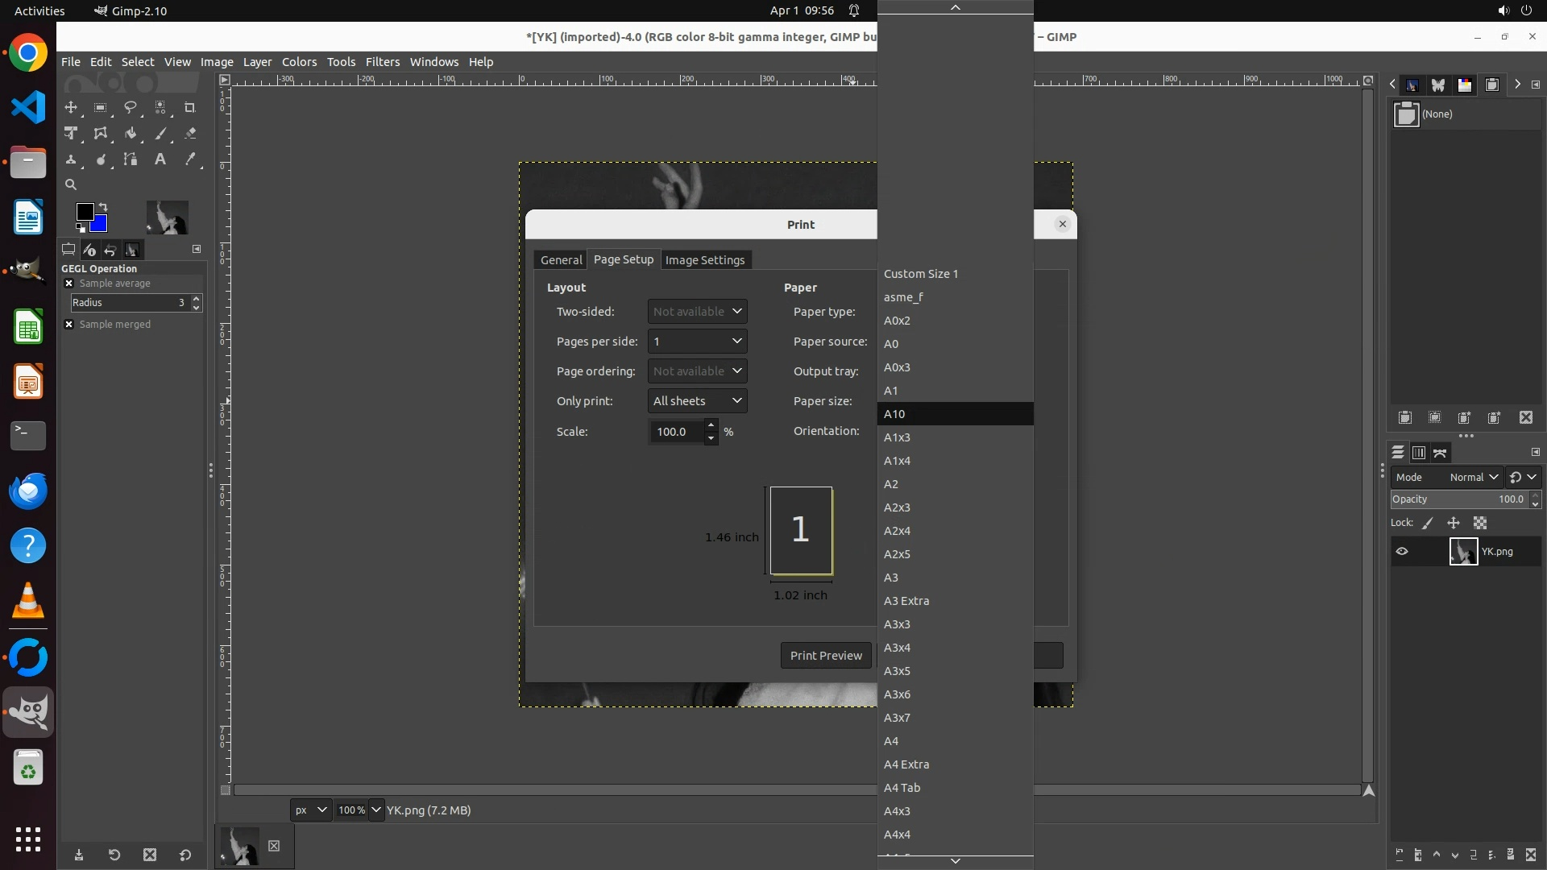Viewport: 1547px width, 870px height.
Task: Choose A4 from the paper size list
Action: [x=891, y=741]
